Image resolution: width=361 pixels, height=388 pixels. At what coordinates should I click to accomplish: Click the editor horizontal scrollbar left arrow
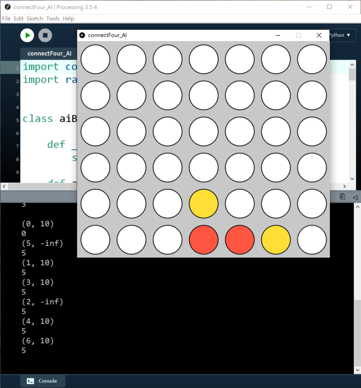tap(4, 186)
